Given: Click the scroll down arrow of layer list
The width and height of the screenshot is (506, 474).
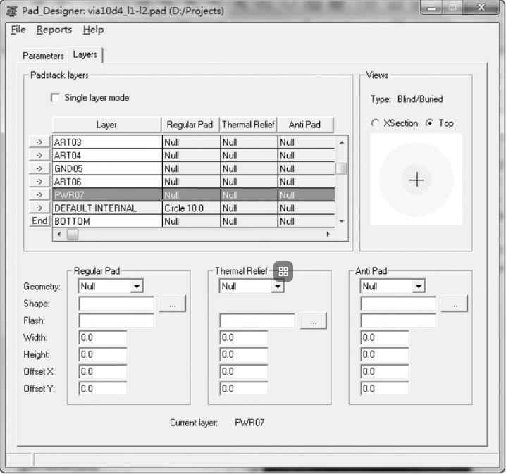Looking at the screenshot, I should 342,221.
